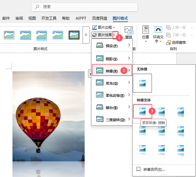The image size is (196, 177).
Task: Switch to the 开发工具 tab
Action: [49, 18]
